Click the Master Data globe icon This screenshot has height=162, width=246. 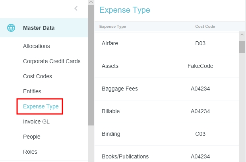(x=11, y=28)
